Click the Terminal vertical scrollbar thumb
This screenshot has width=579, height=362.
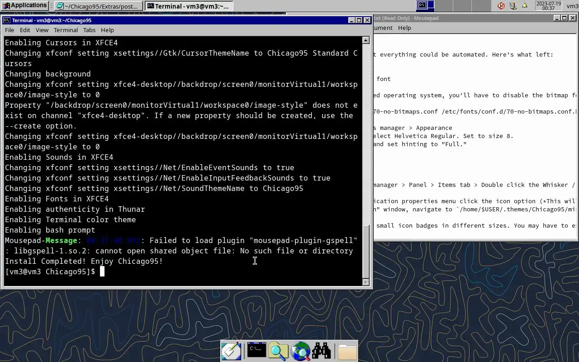366,251
